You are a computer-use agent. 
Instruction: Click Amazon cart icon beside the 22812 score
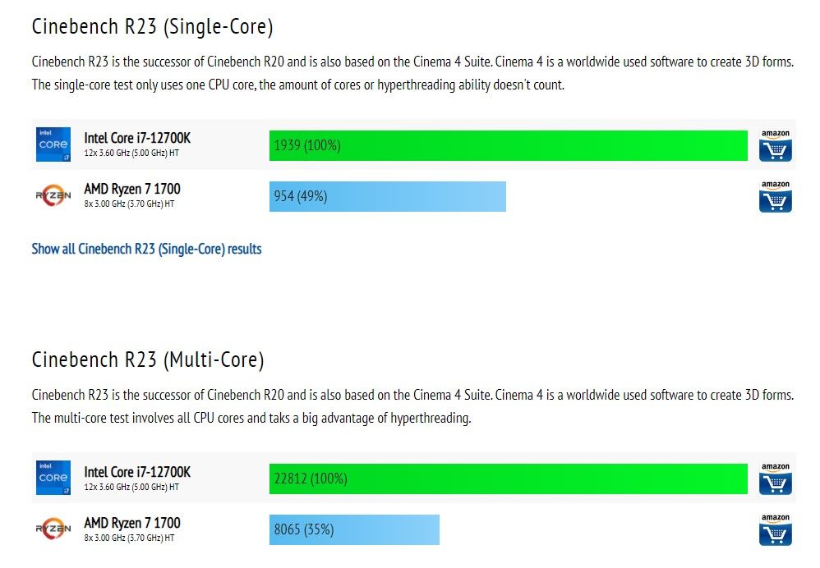[x=775, y=479]
